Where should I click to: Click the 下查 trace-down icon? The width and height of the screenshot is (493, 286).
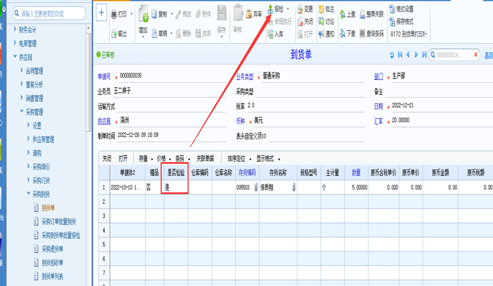click(x=342, y=34)
